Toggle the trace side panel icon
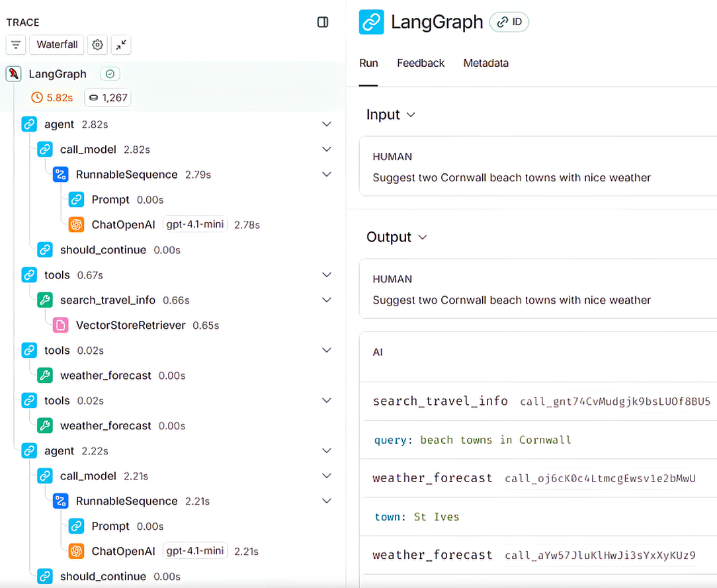This screenshot has width=717, height=588. pyautogui.click(x=323, y=22)
